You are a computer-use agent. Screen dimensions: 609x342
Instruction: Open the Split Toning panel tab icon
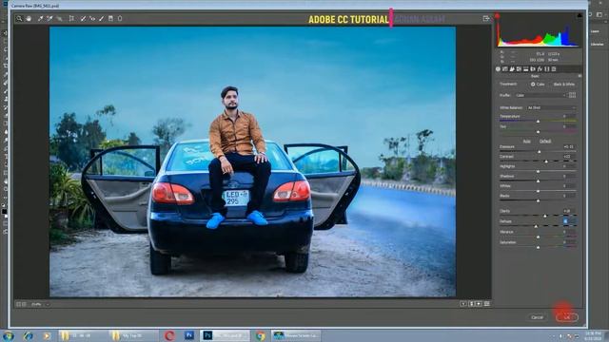(x=526, y=69)
